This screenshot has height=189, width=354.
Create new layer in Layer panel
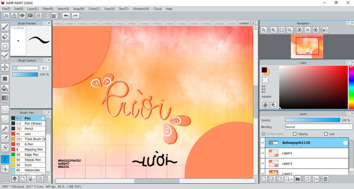pyautogui.click(x=264, y=179)
